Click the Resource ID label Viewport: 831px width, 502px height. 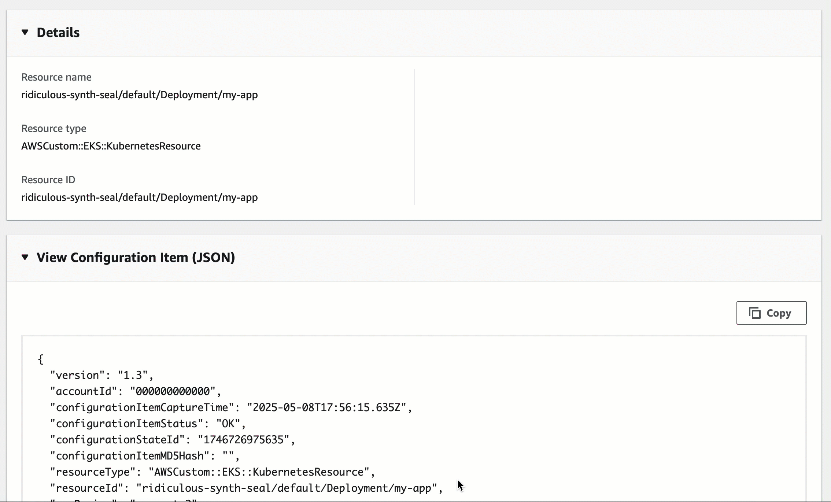pos(48,180)
